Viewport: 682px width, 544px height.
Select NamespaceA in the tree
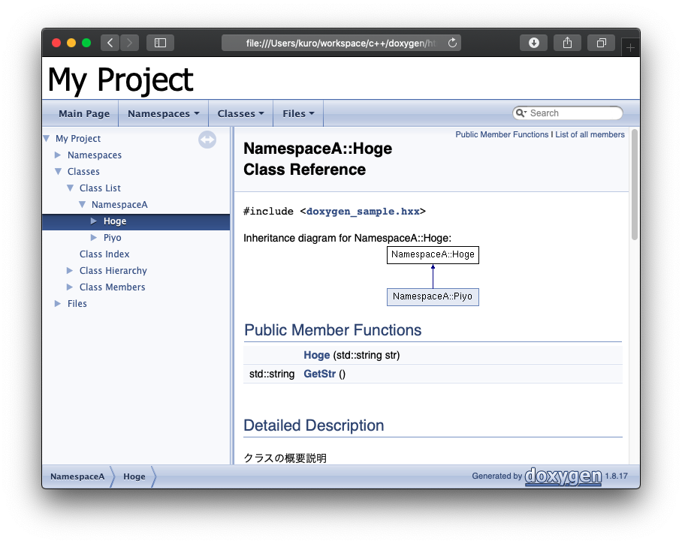click(119, 204)
